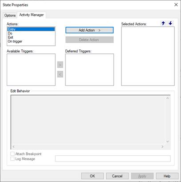
Task: Click the Delete Action button
Action: (89, 40)
